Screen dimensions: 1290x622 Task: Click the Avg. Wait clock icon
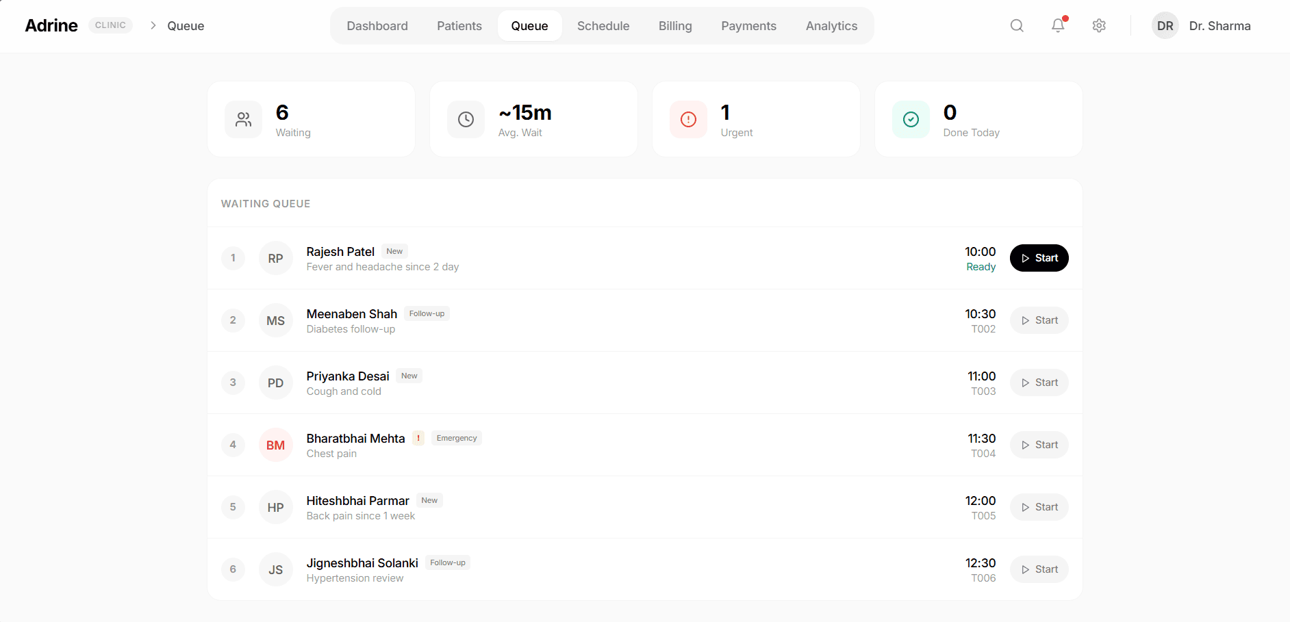466,120
